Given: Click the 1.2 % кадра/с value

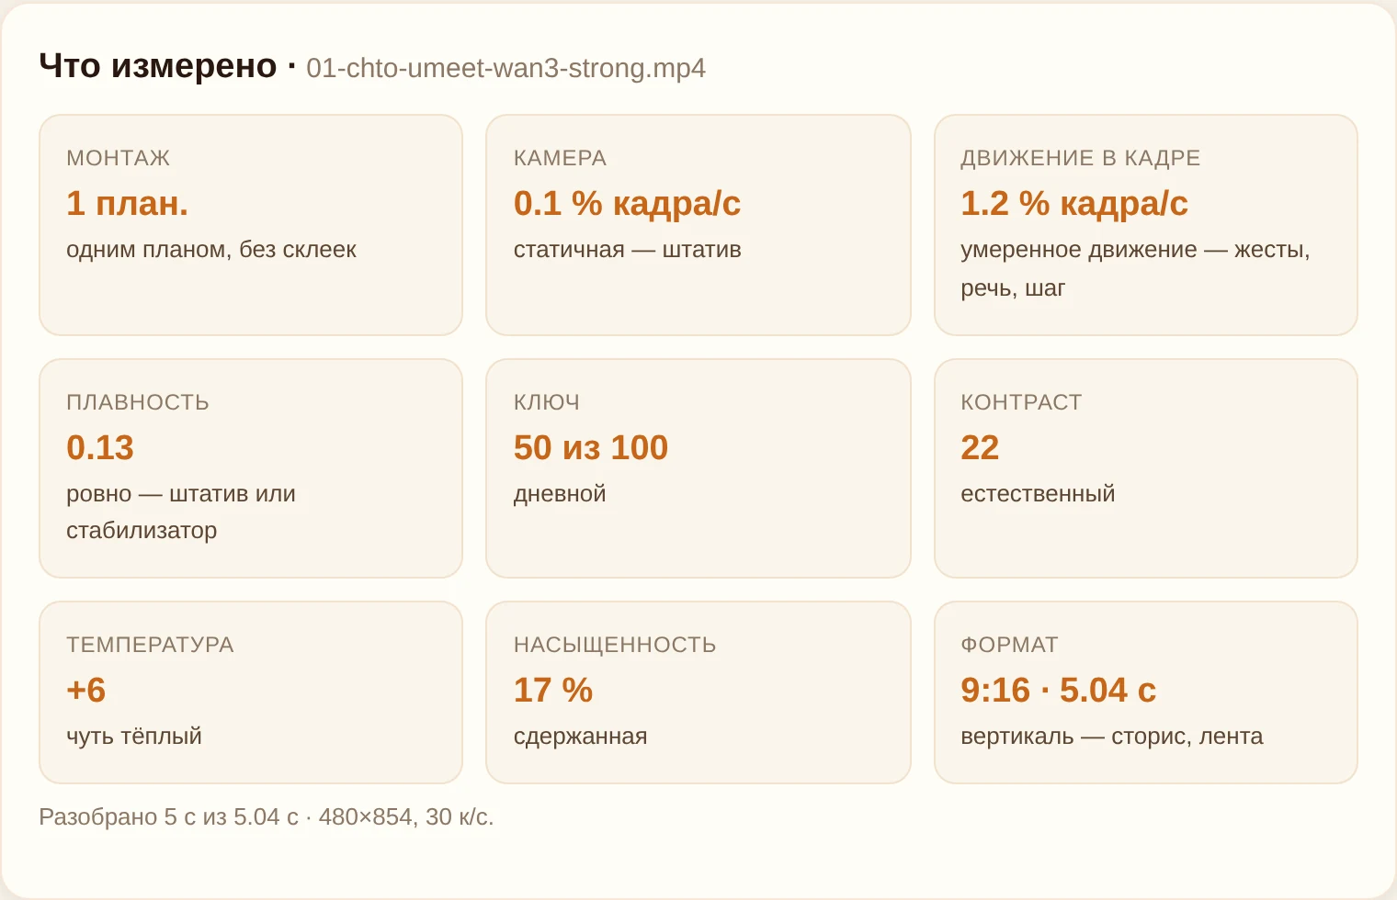Looking at the screenshot, I should click(1074, 204).
